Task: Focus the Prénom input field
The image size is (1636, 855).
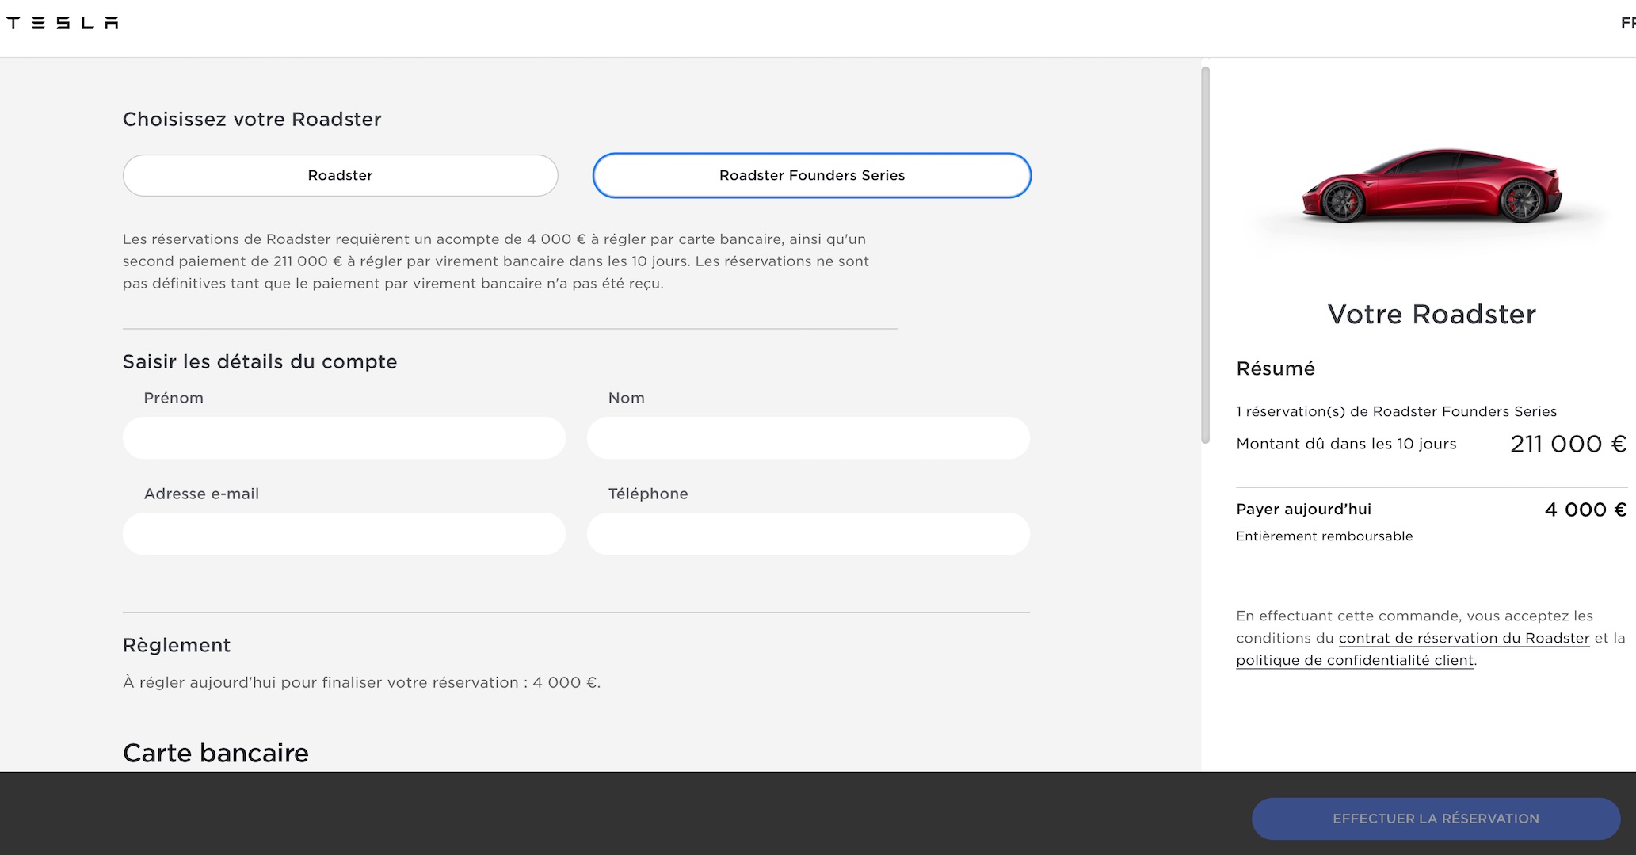Action: (344, 437)
